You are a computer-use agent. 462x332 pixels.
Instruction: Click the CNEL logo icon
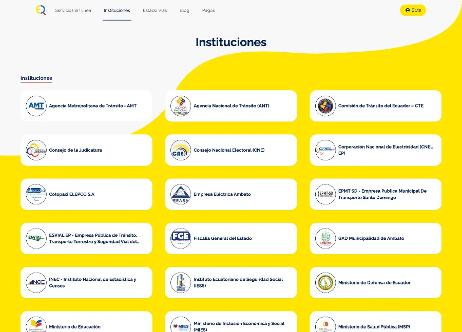325,150
